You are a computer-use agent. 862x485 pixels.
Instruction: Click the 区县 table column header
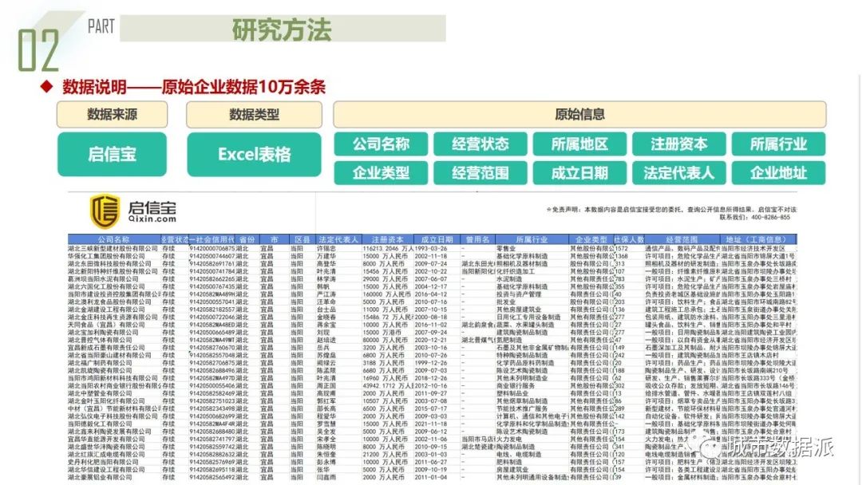pyautogui.click(x=302, y=239)
